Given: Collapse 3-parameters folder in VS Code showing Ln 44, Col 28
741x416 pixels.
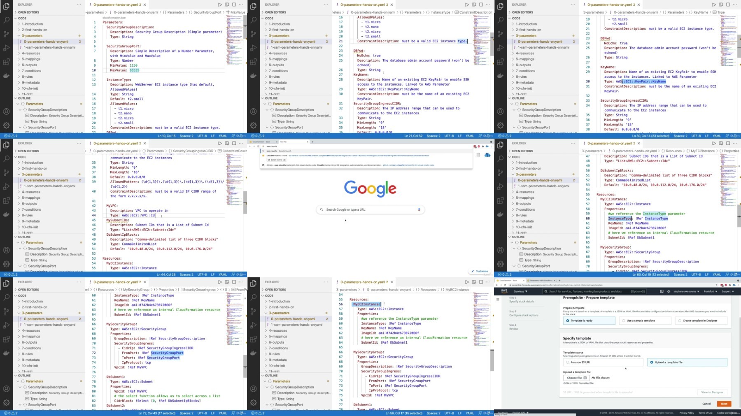Looking at the screenshot, I should pyautogui.click(x=49, y=174).
